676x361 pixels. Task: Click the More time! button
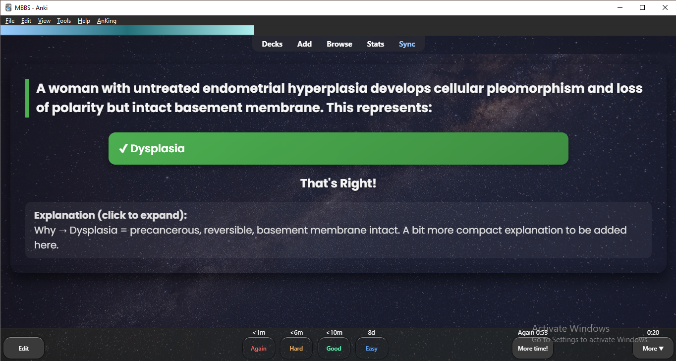point(532,349)
